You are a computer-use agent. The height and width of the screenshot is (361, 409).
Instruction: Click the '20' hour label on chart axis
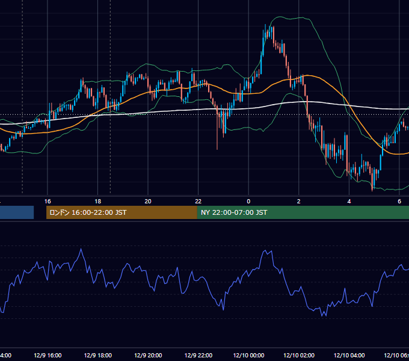tap(148, 202)
